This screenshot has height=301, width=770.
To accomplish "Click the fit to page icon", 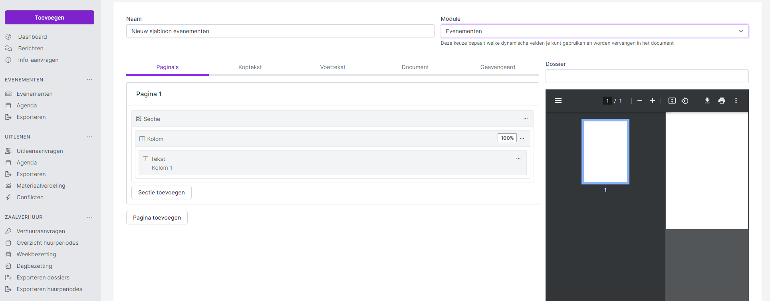I will point(672,101).
